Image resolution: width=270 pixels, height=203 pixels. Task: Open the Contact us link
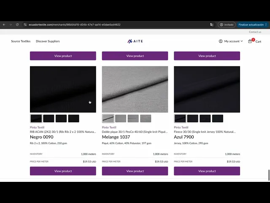pyautogui.click(x=255, y=32)
